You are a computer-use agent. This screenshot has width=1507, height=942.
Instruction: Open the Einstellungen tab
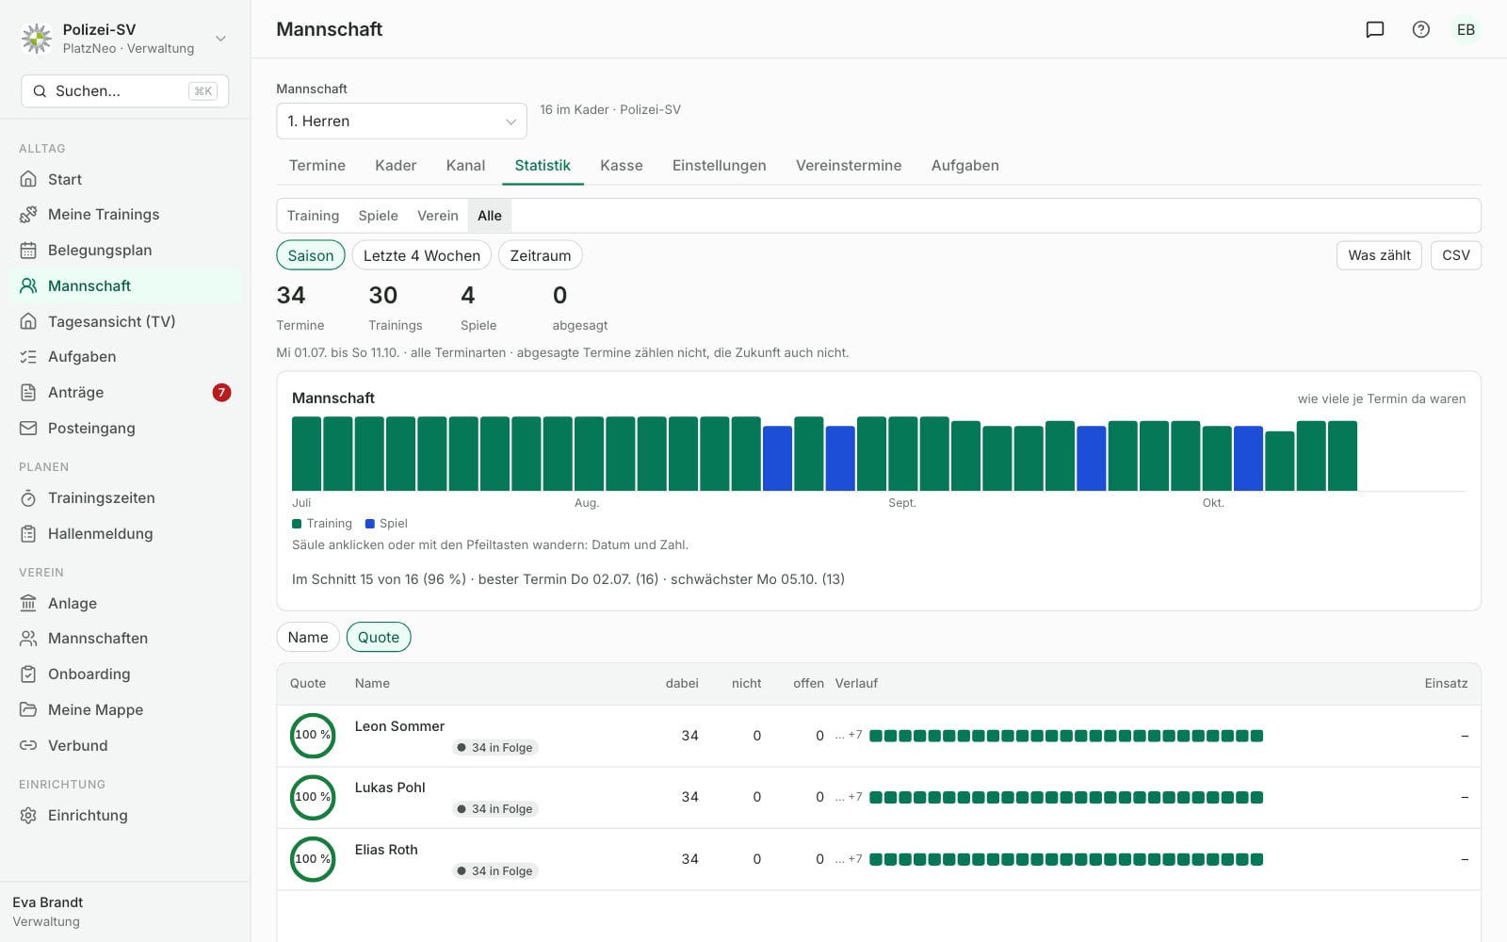(720, 166)
